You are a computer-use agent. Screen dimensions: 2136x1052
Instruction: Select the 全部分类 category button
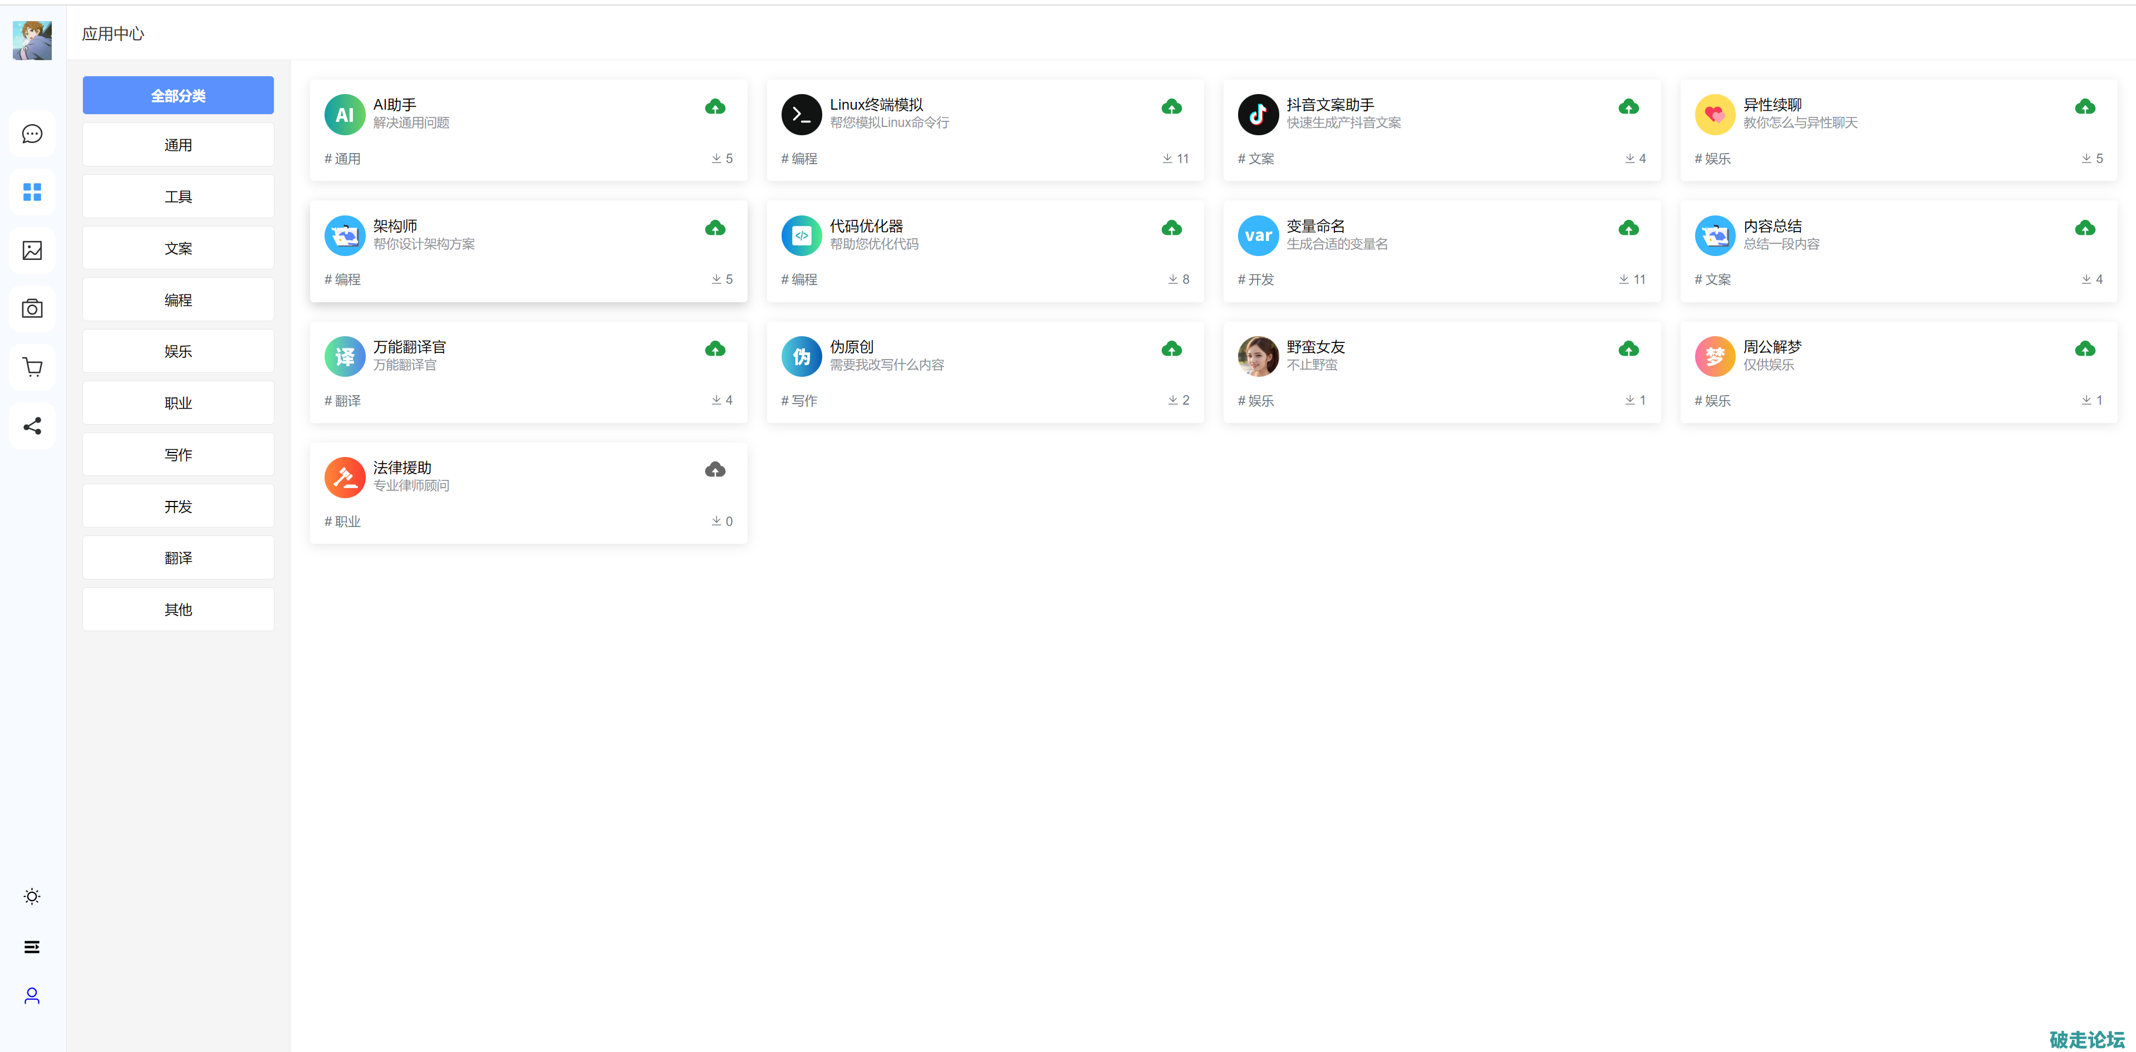(178, 95)
